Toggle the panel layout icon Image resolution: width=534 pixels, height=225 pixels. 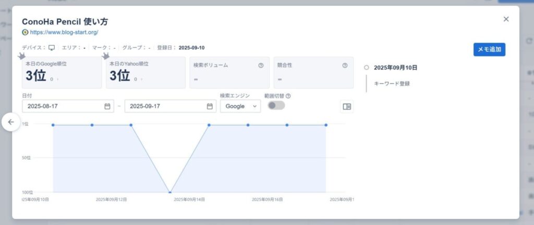click(x=346, y=106)
